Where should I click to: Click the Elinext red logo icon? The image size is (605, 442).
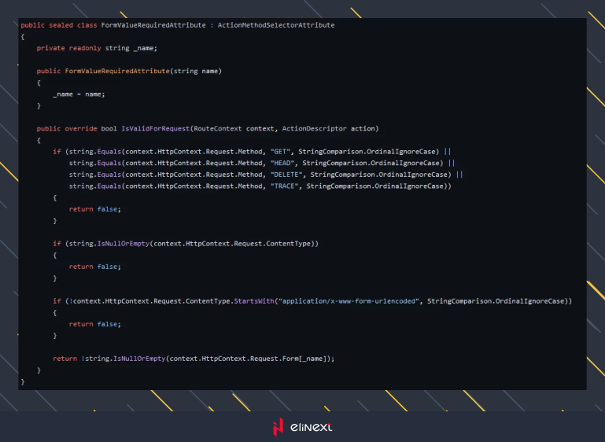pos(277,427)
